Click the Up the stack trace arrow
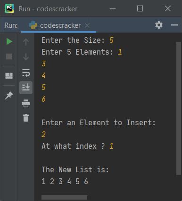 26,42
